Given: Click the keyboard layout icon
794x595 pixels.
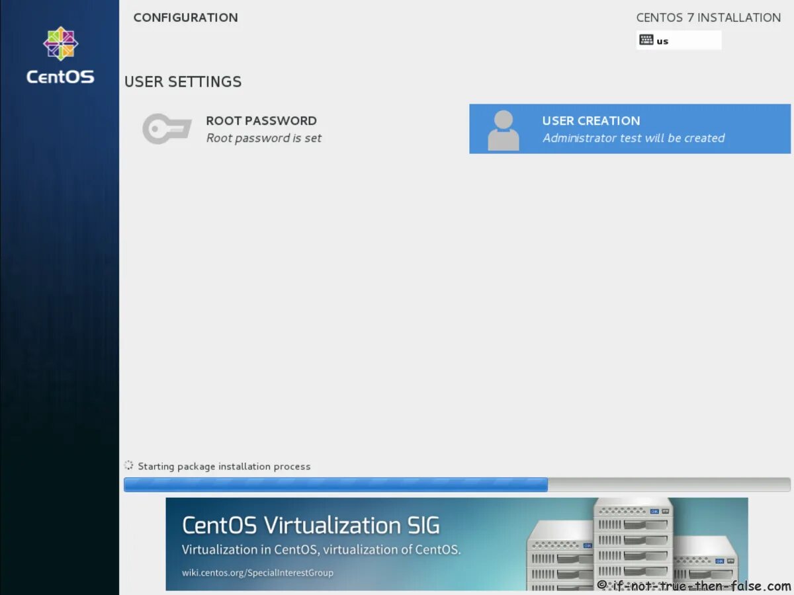Looking at the screenshot, I should pyautogui.click(x=646, y=40).
